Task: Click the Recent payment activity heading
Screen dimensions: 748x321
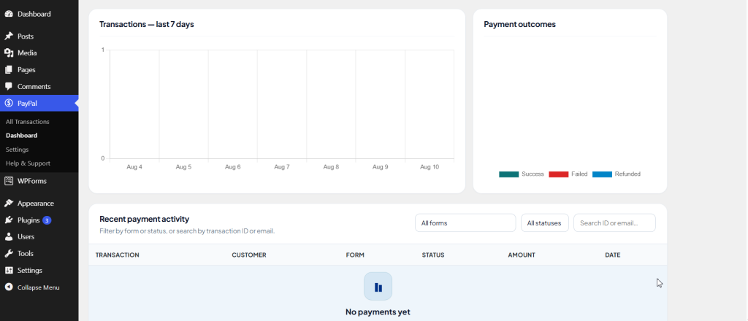Action: (144, 219)
